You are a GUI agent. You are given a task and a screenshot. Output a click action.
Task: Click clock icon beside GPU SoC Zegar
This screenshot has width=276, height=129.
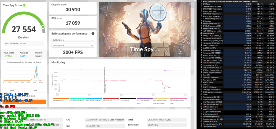[x=202, y=82]
